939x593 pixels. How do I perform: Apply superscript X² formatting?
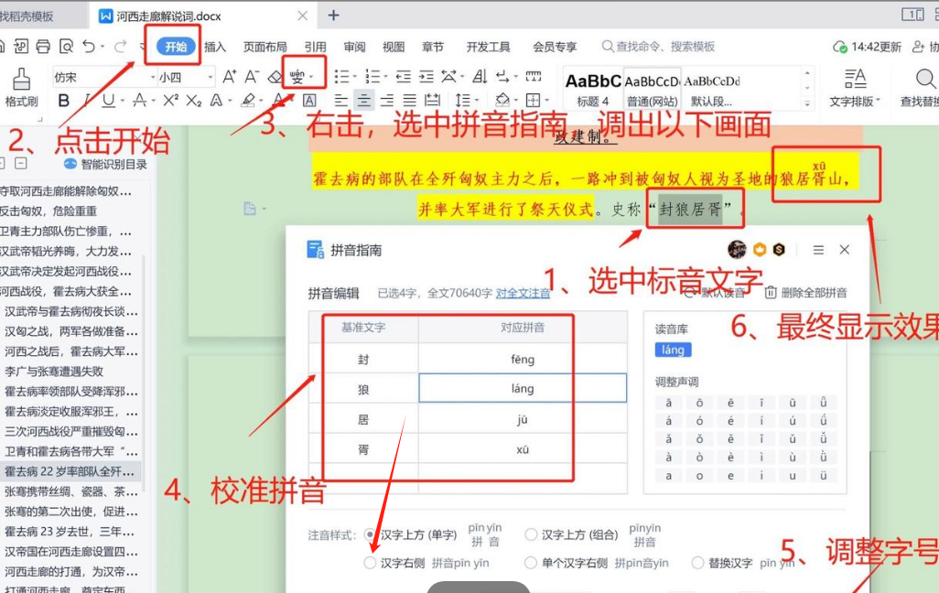coord(170,100)
